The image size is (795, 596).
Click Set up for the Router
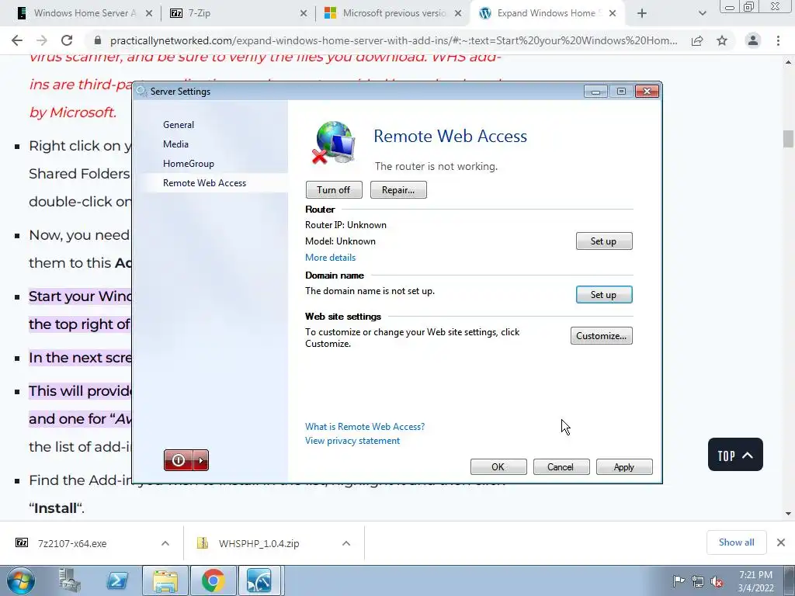(604, 241)
